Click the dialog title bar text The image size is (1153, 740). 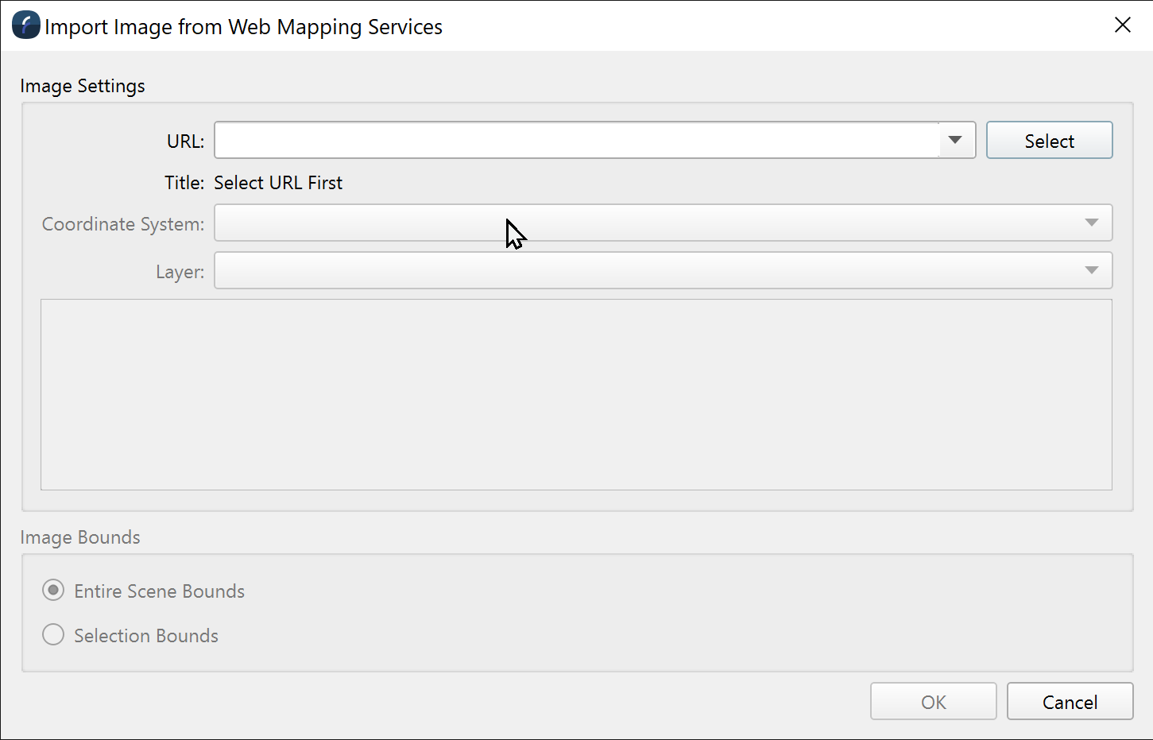[243, 27]
